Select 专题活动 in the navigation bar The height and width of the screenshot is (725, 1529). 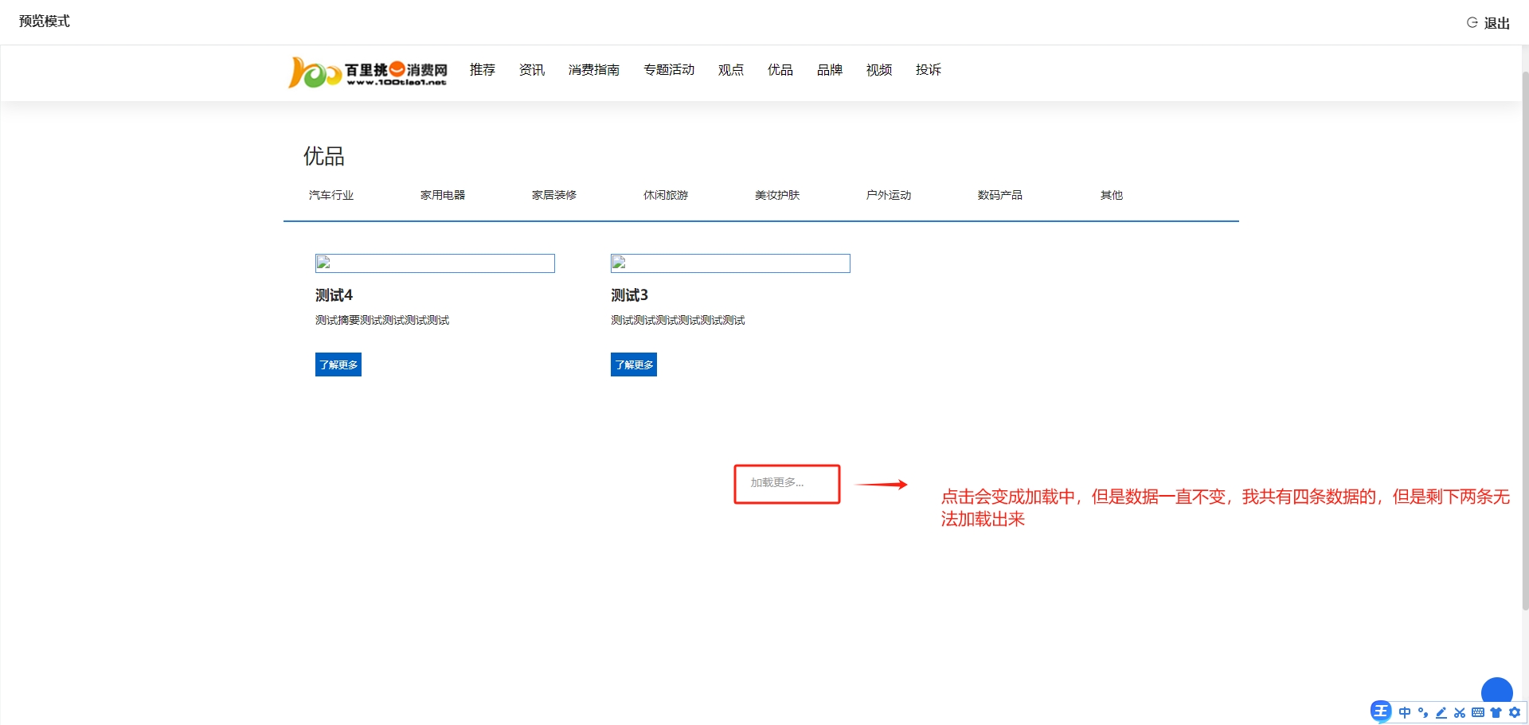(x=669, y=70)
